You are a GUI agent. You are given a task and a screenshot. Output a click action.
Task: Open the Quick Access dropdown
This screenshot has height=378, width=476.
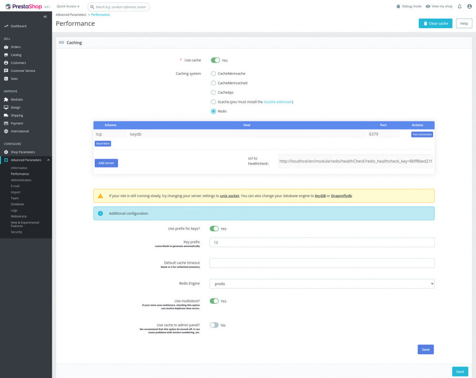[x=68, y=6]
